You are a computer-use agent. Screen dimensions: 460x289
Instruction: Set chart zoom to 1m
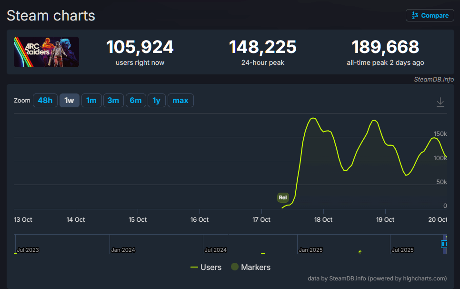coord(91,101)
